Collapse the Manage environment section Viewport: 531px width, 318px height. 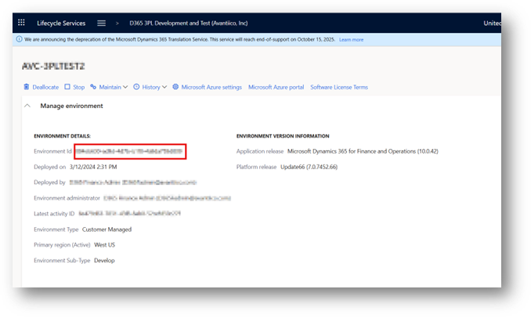coord(27,106)
